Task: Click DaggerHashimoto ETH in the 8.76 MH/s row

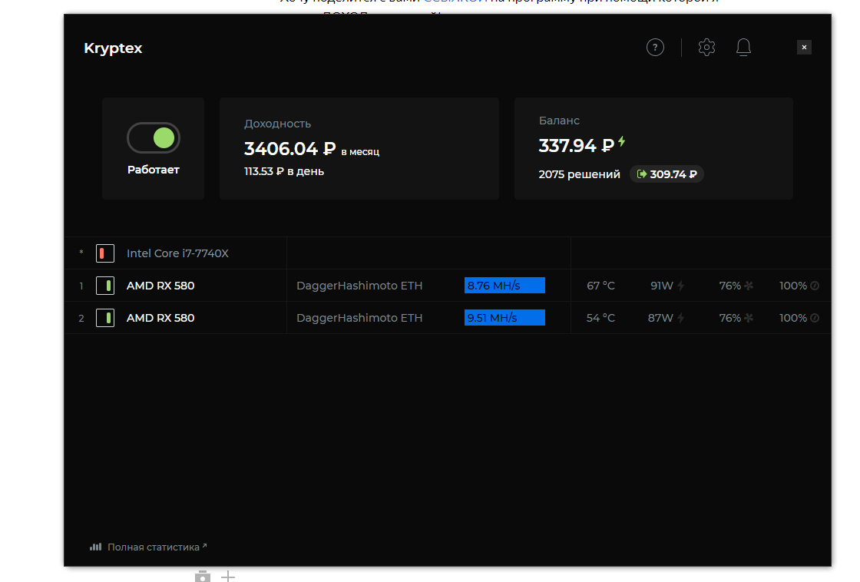Action: (x=359, y=286)
